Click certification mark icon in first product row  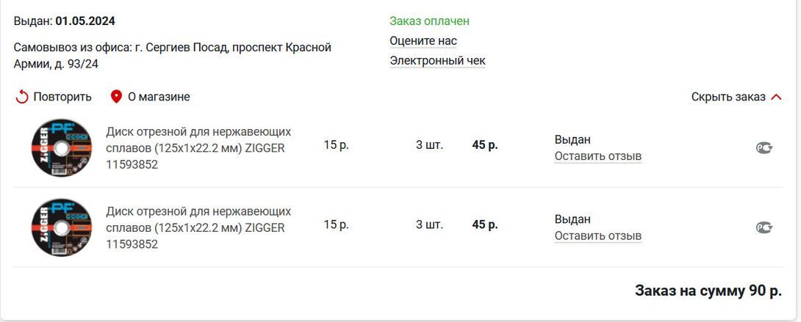pyautogui.click(x=764, y=148)
